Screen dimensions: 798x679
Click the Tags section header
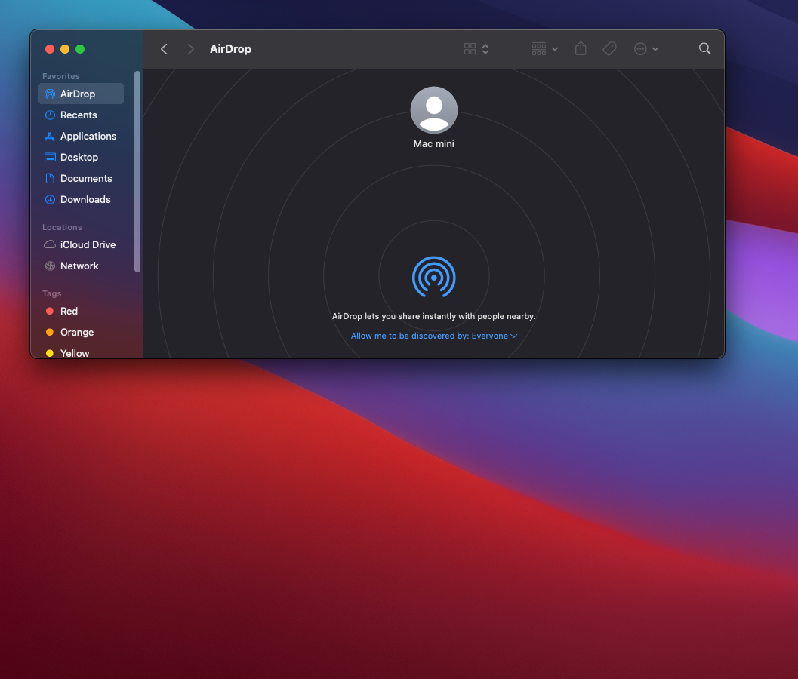(52, 294)
